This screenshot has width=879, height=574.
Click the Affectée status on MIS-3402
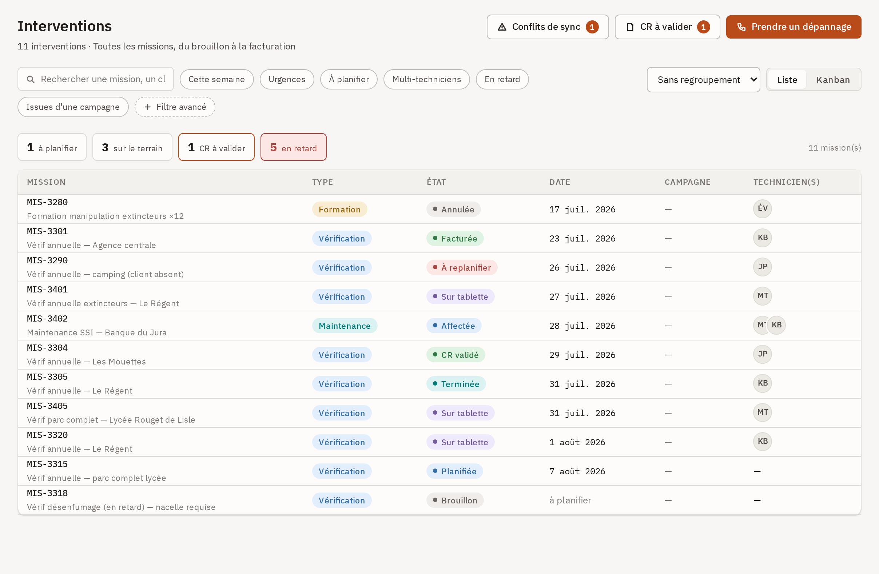tap(454, 326)
